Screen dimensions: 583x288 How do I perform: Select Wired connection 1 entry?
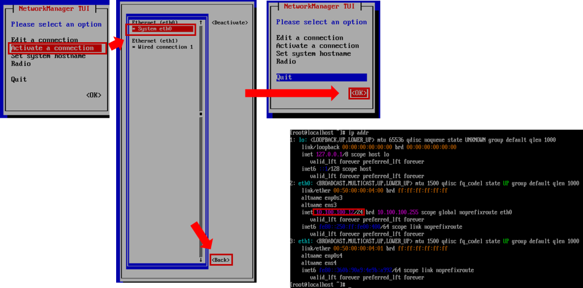(x=162, y=47)
